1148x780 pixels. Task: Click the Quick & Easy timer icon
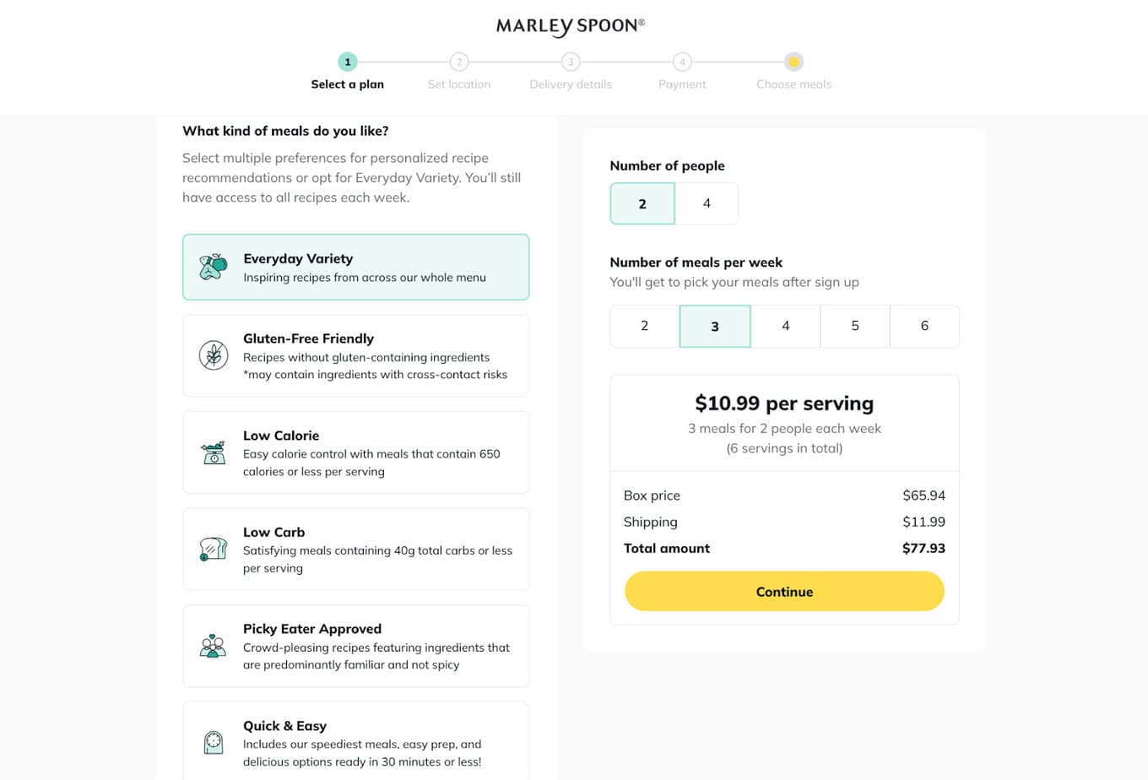click(x=214, y=742)
